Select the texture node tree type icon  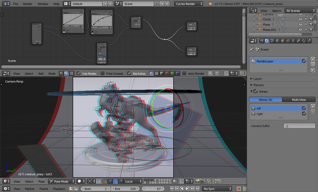tap(72, 74)
